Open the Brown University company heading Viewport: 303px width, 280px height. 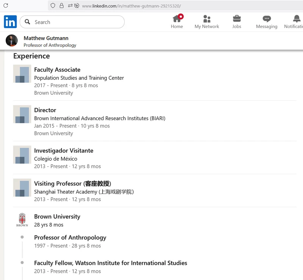tap(57, 217)
